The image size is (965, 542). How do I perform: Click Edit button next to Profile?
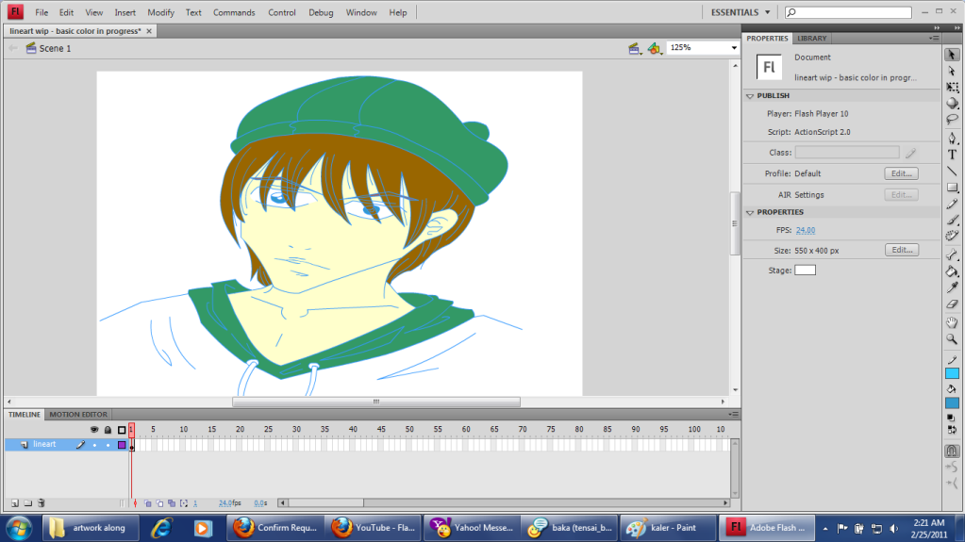[902, 173]
